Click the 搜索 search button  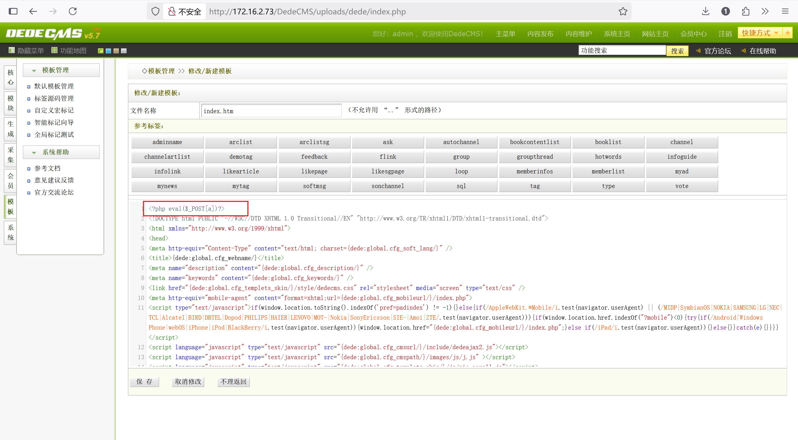(677, 51)
